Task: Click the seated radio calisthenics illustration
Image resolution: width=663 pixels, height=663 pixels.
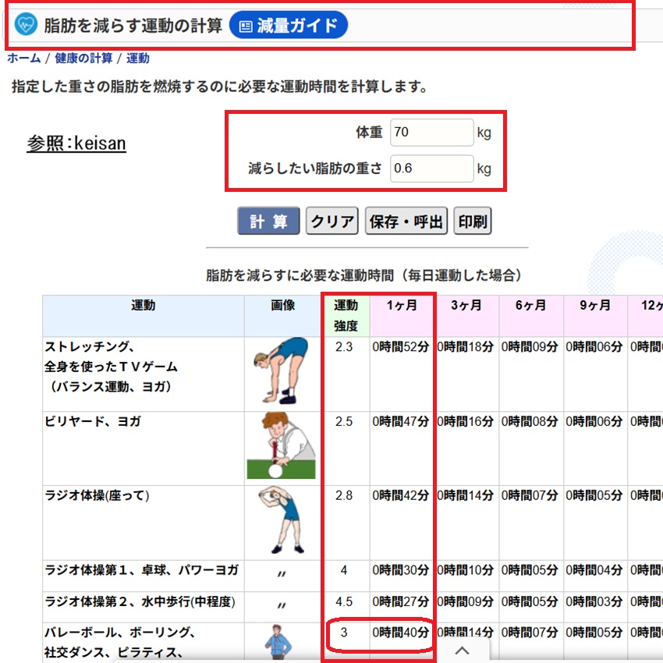Action: coord(282,519)
